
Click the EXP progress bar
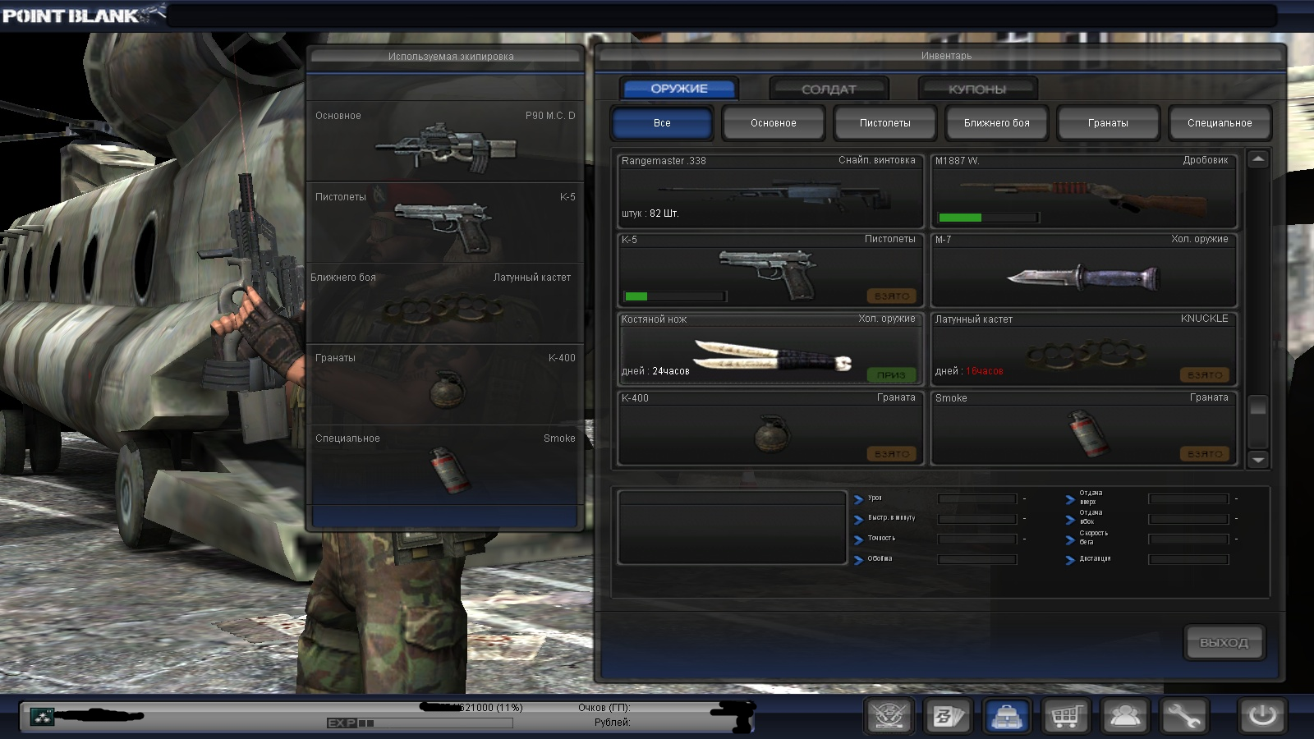tap(420, 723)
